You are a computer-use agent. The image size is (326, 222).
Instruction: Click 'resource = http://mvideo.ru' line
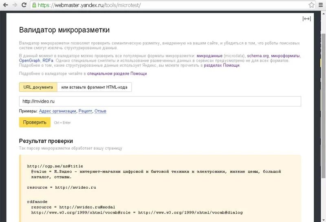62,187
